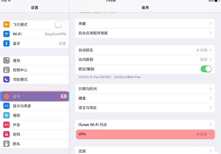This screenshot has height=154, width=221.
Task: Select 显示与亮度 in the sidebar
Action: (x=34, y=106)
